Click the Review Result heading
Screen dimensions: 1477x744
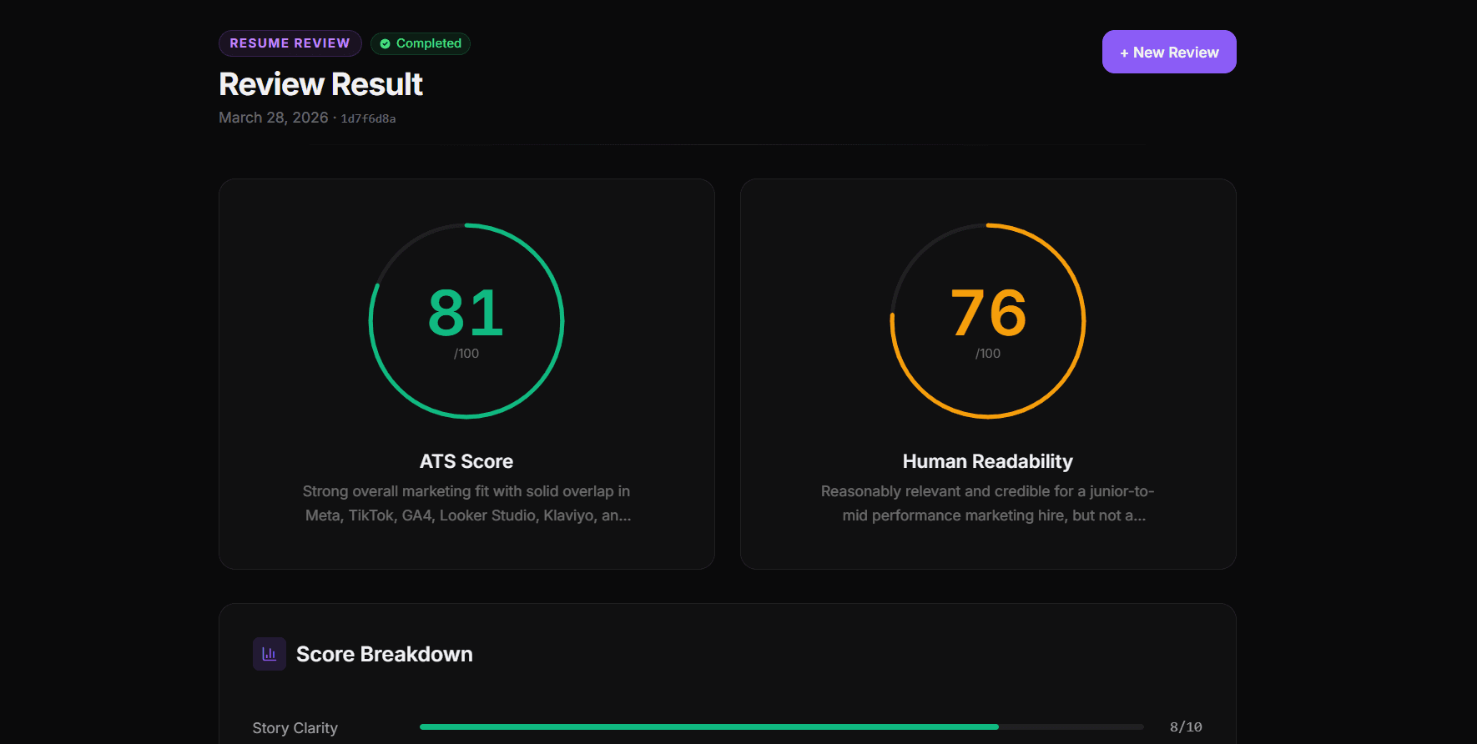tap(320, 84)
